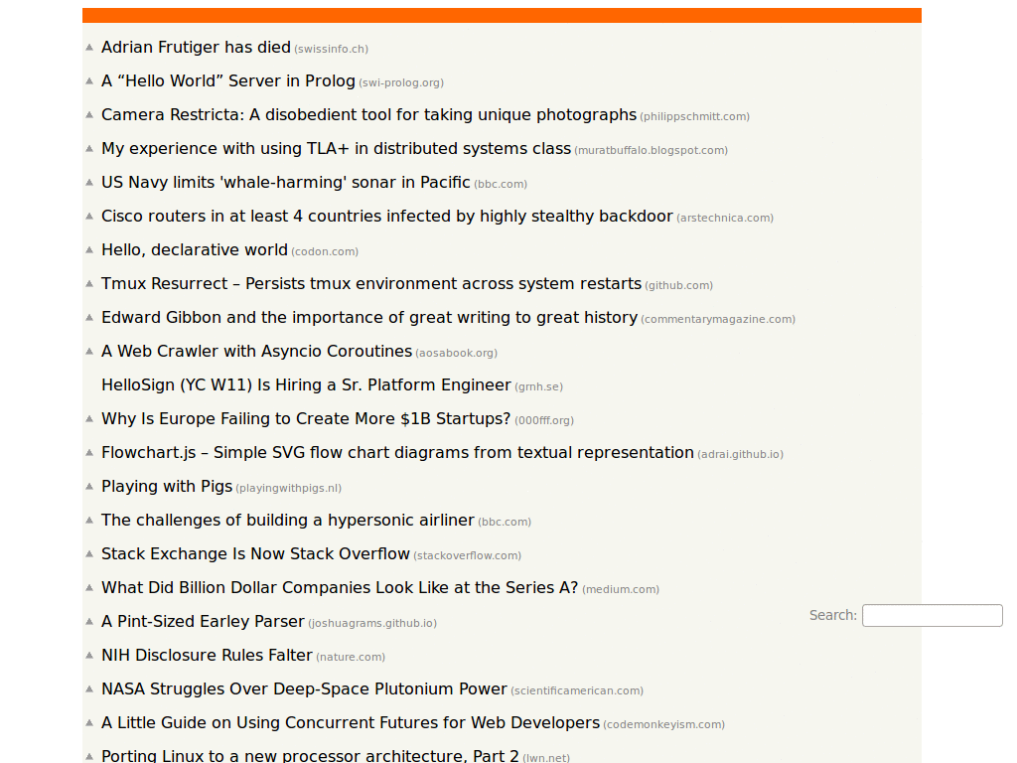Upvote the Stack Exchange Is Now Stack Overflow story
1017x763 pixels.
pyautogui.click(x=89, y=553)
